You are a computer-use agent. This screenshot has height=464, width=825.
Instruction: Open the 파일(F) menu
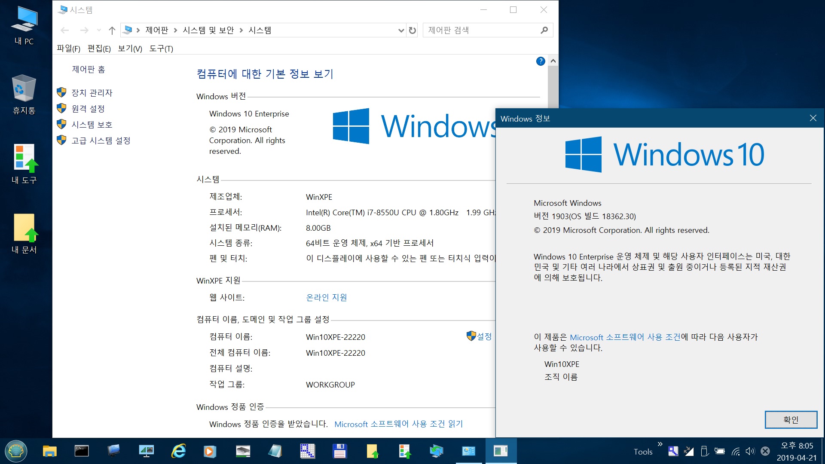tap(69, 49)
